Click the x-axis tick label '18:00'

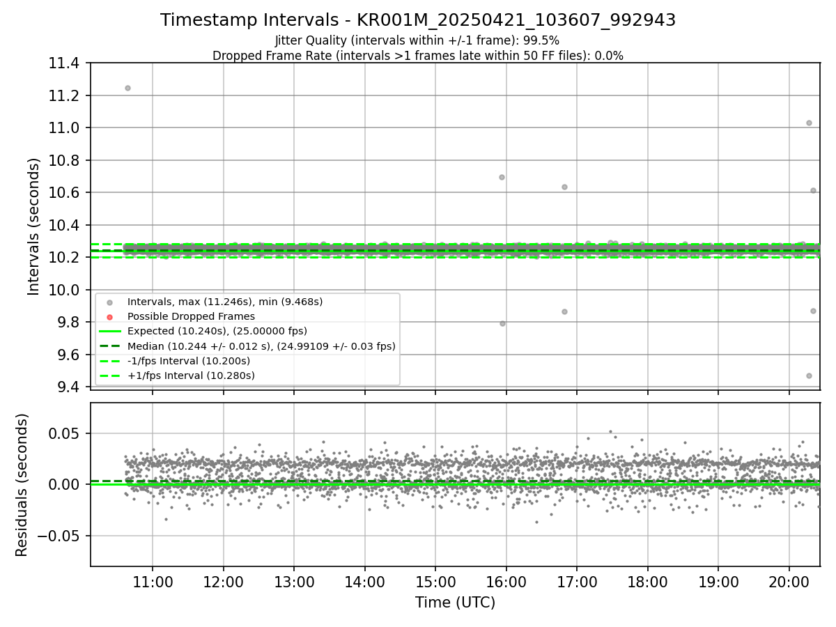[x=647, y=581]
